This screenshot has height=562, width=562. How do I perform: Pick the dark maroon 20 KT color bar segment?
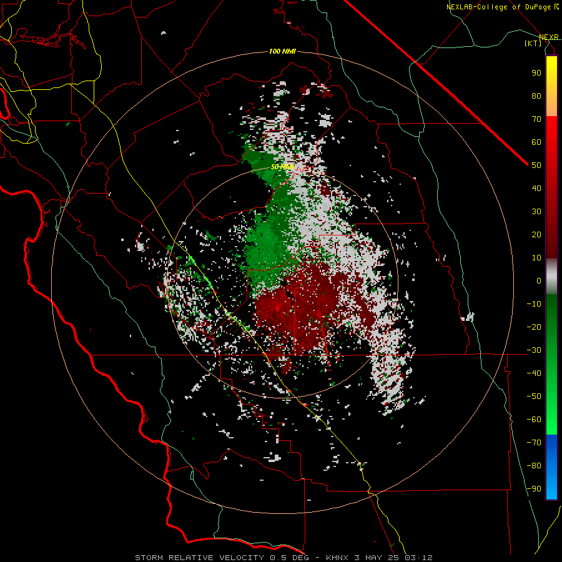[551, 235]
